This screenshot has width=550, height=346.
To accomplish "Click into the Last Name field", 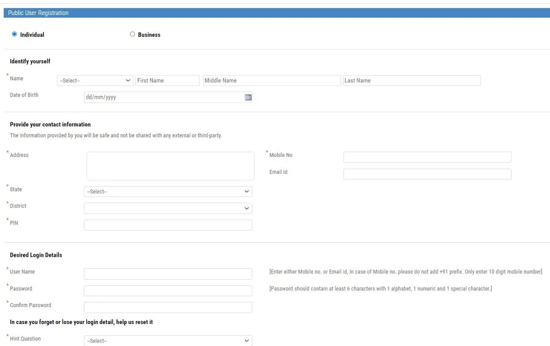I will (x=412, y=81).
